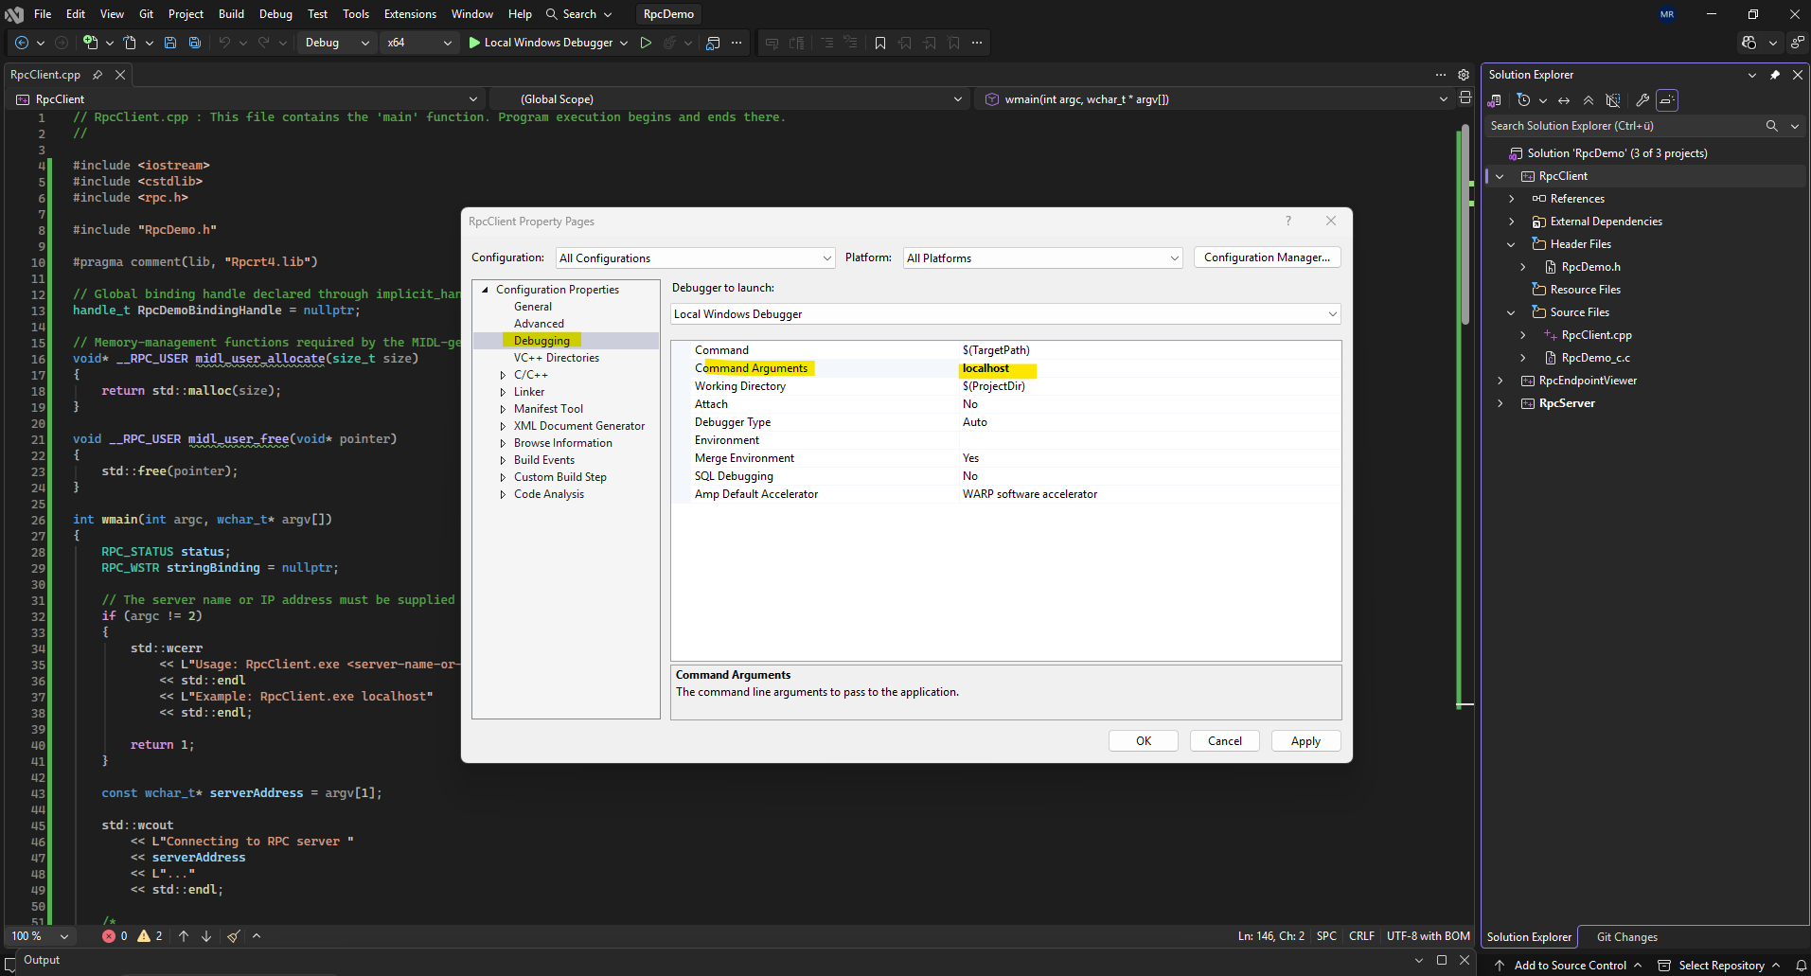This screenshot has height=976, width=1811.
Task: Open the solution configuration Debug dropdown
Action: coord(337,43)
